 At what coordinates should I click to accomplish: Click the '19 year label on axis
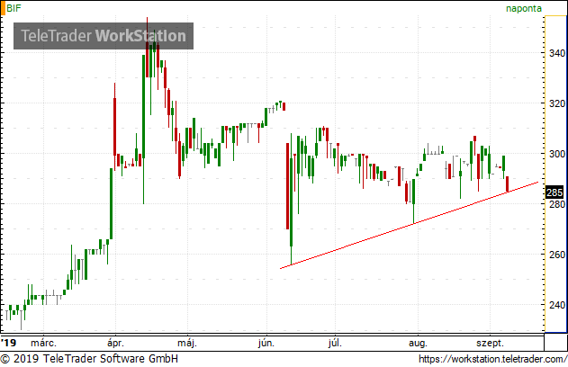(x=8, y=343)
